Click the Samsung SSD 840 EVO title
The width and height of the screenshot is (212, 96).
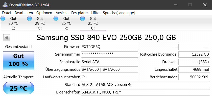tap(106, 37)
